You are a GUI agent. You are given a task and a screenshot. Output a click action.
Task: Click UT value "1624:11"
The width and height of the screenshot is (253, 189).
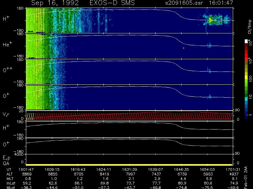104,169
